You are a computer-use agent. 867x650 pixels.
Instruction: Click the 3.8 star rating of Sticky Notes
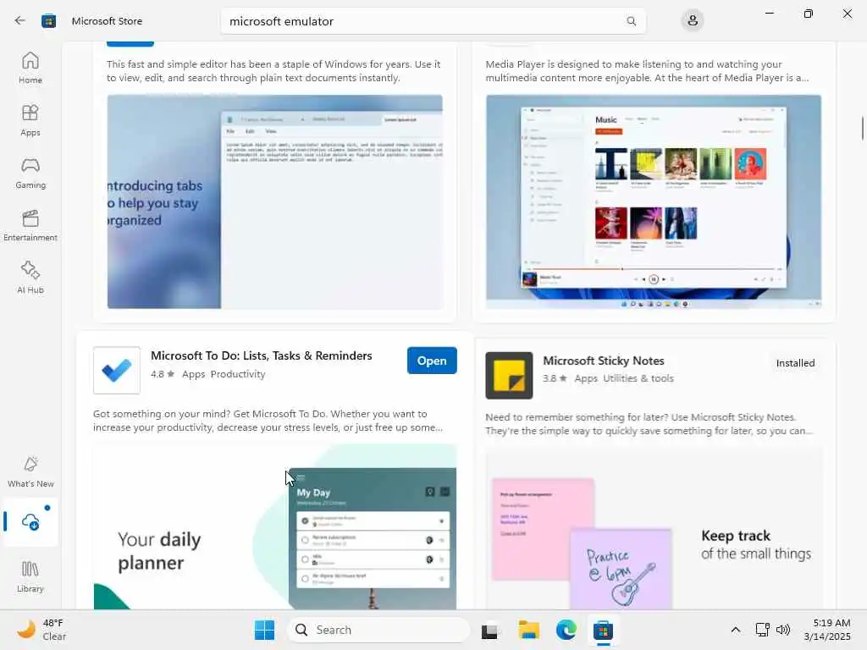[555, 378]
